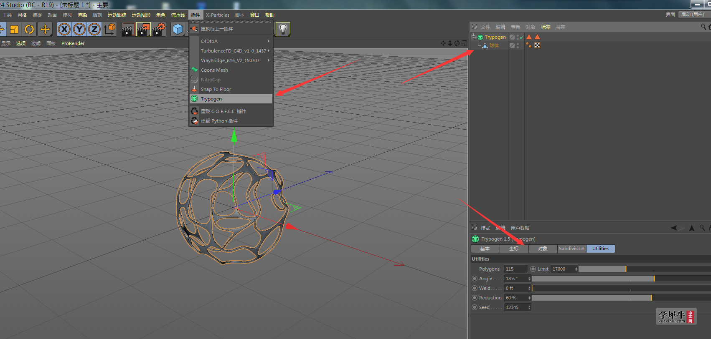Select the Scale tool in the toolbar

pyautogui.click(x=14, y=29)
